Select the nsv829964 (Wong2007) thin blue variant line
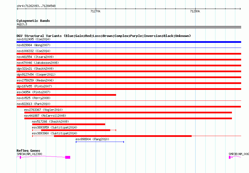Viewport: 249px width, 173px height. point(129,48)
